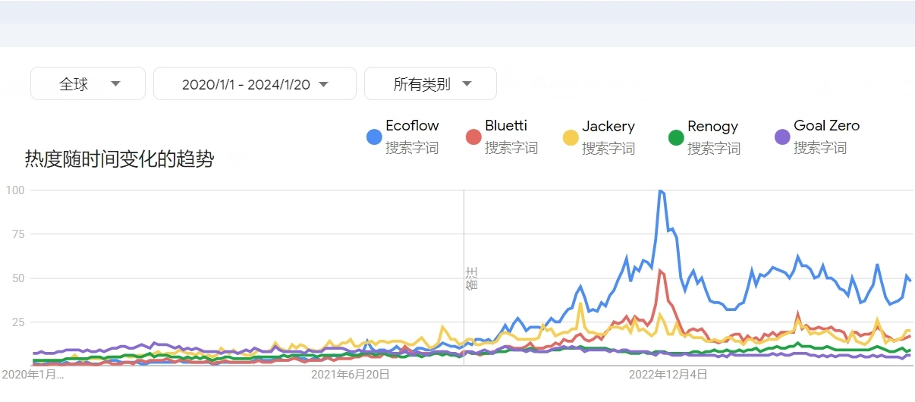Select the Goal Zero search term label
915x402 pixels.
(827, 126)
